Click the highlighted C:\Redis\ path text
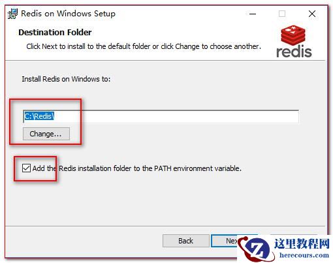This screenshot has width=333, height=263. (x=39, y=116)
